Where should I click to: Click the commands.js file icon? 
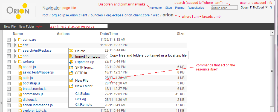tap(20, 94)
